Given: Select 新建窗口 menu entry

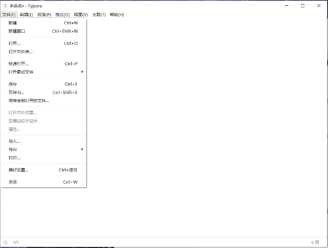Looking at the screenshot, I should (x=44, y=31).
